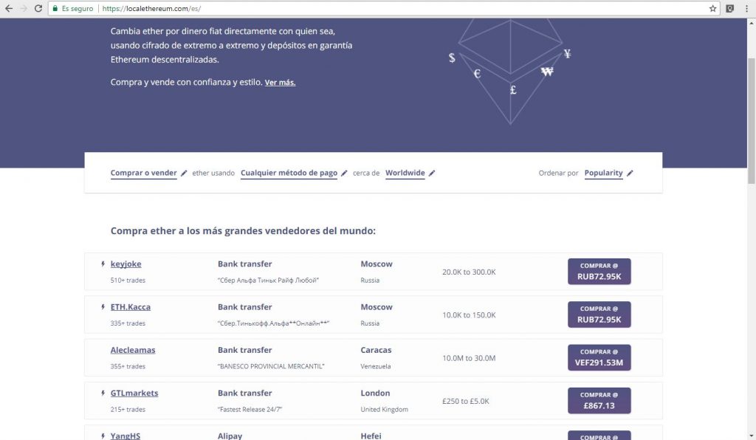Open ETH.Kacca's seller profile
756x440 pixels.
click(130, 307)
